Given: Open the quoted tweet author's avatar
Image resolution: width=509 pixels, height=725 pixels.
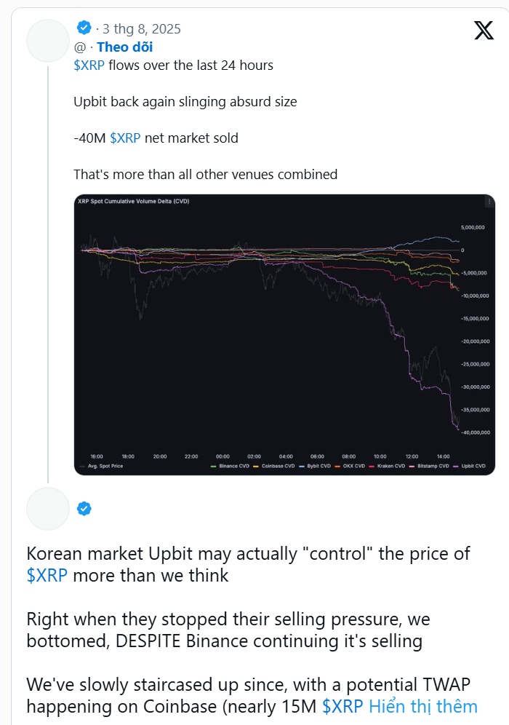Looking at the screenshot, I should (47, 40).
